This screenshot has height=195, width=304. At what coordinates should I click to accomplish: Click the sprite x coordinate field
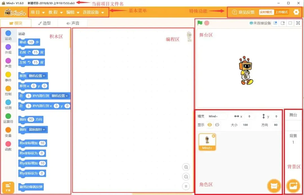point(249,116)
